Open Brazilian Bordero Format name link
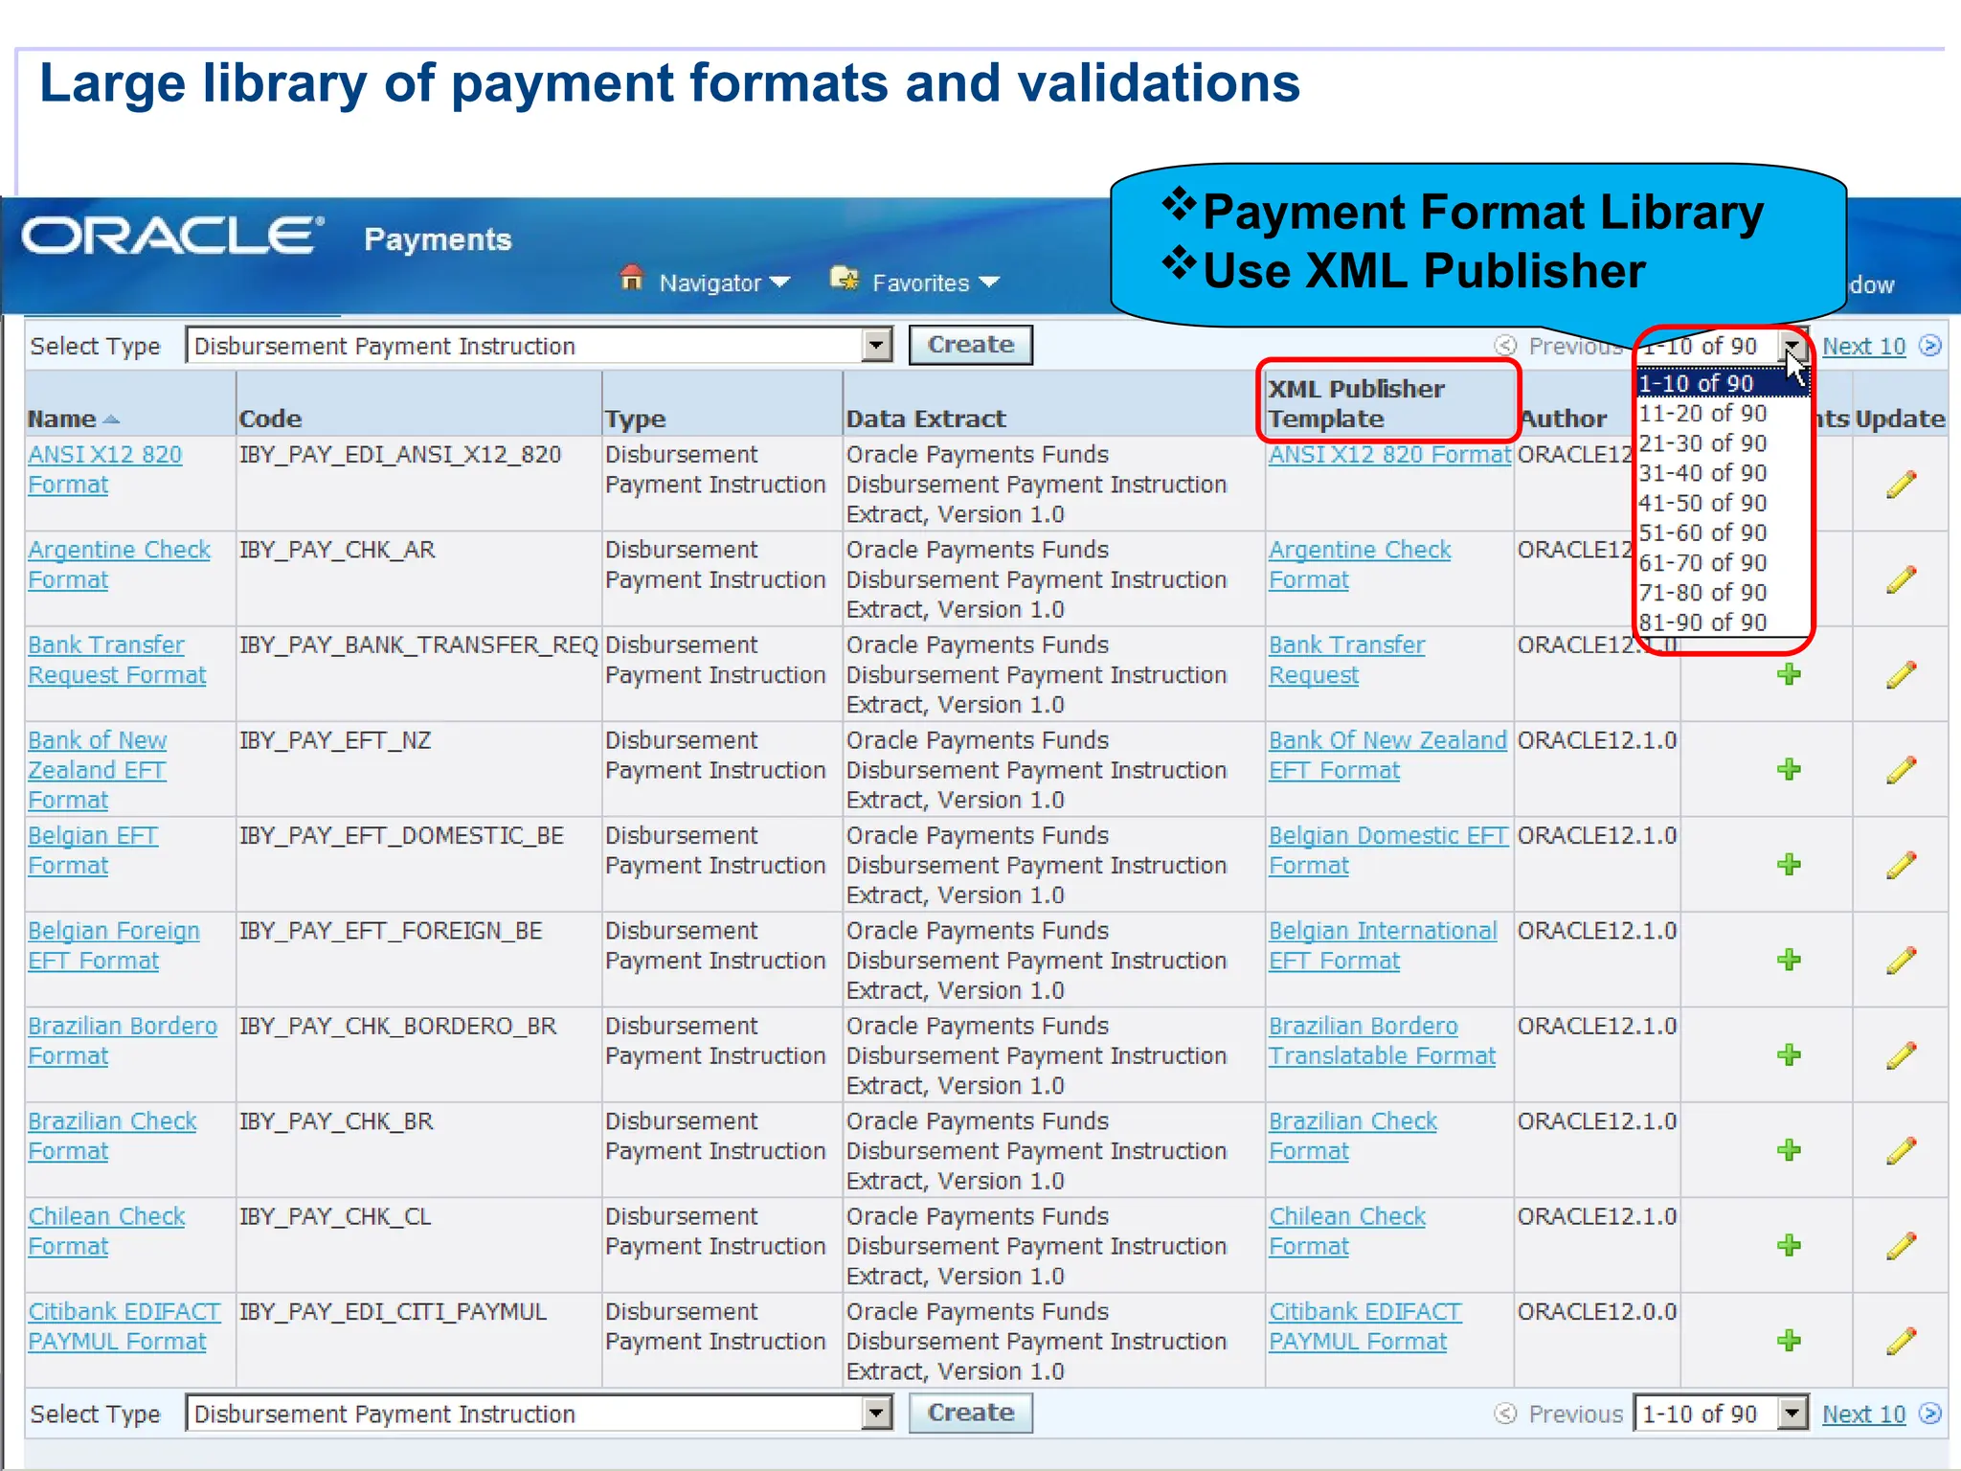Screen dimensions: 1961x1471 [123, 1040]
